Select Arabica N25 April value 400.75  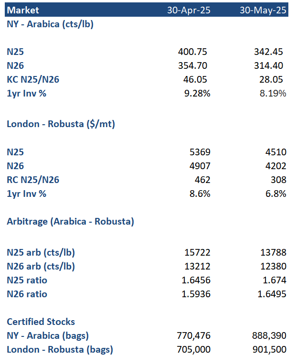[192, 52]
